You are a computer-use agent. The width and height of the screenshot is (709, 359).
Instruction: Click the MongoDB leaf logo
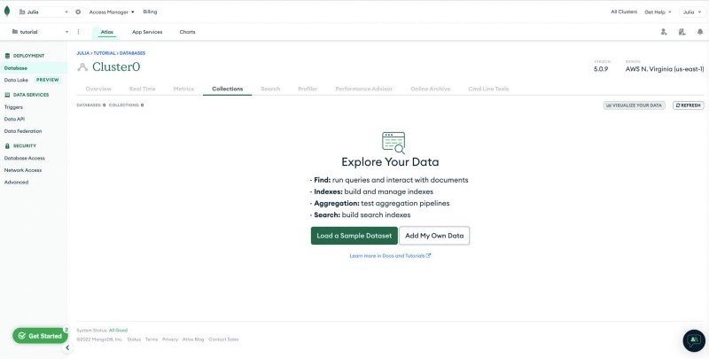[x=7, y=12]
